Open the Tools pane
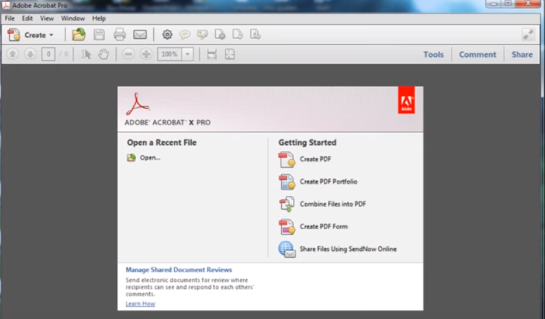Image resolution: width=545 pixels, height=319 pixels. 434,54
